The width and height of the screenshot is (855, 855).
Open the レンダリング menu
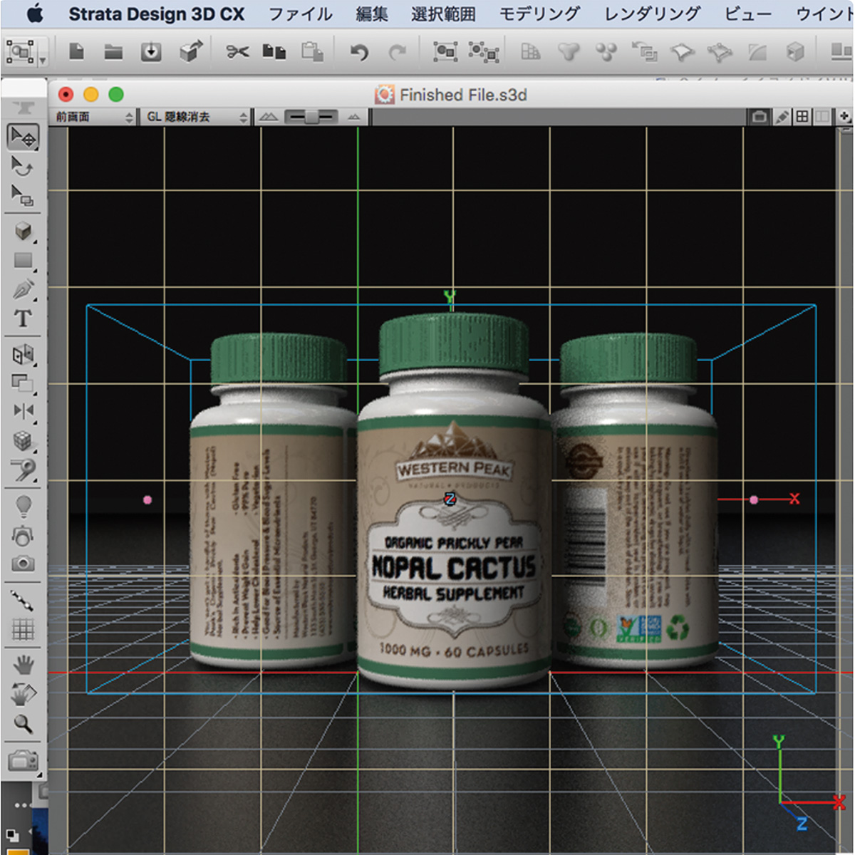[x=652, y=14]
